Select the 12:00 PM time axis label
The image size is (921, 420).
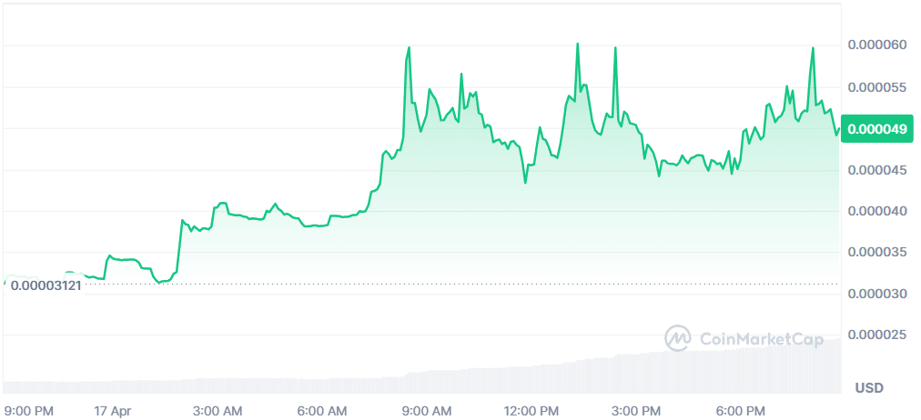(x=531, y=411)
